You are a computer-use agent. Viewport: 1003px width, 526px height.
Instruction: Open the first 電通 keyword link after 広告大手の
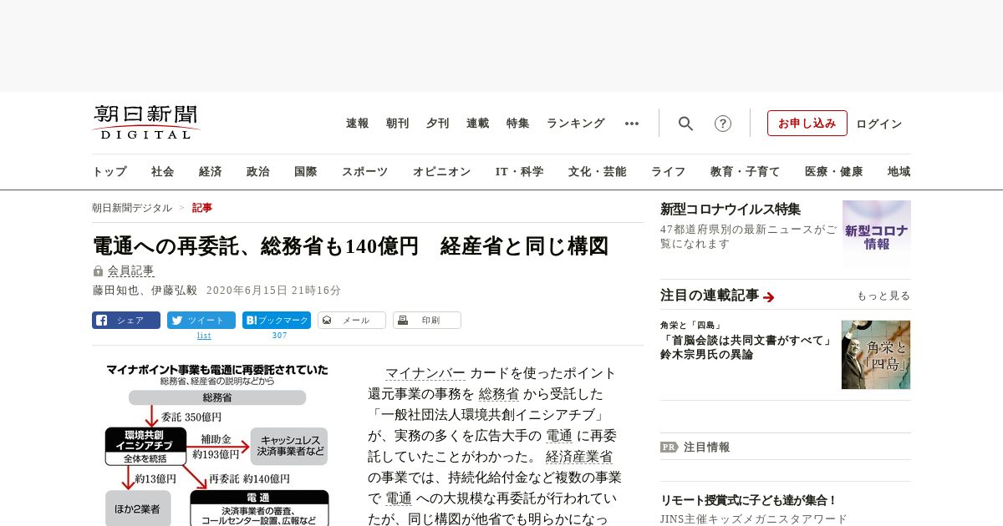(x=559, y=436)
